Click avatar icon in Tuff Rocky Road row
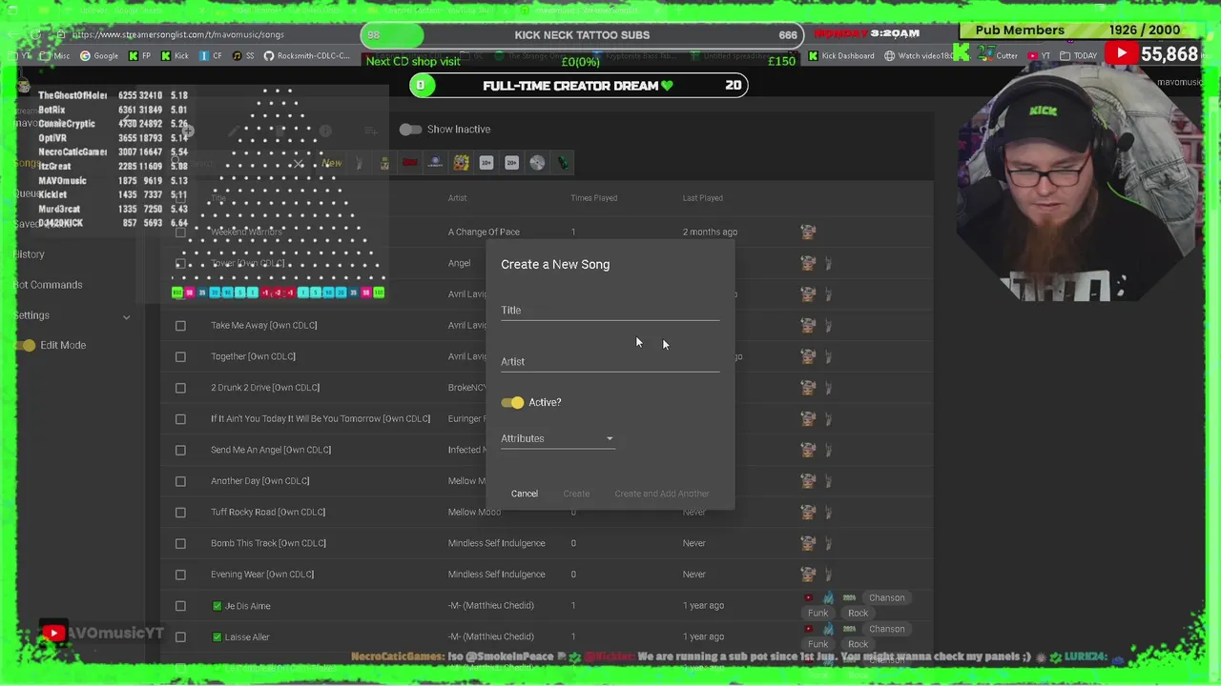This screenshot has height=686, width=1221. pos(808,512)
